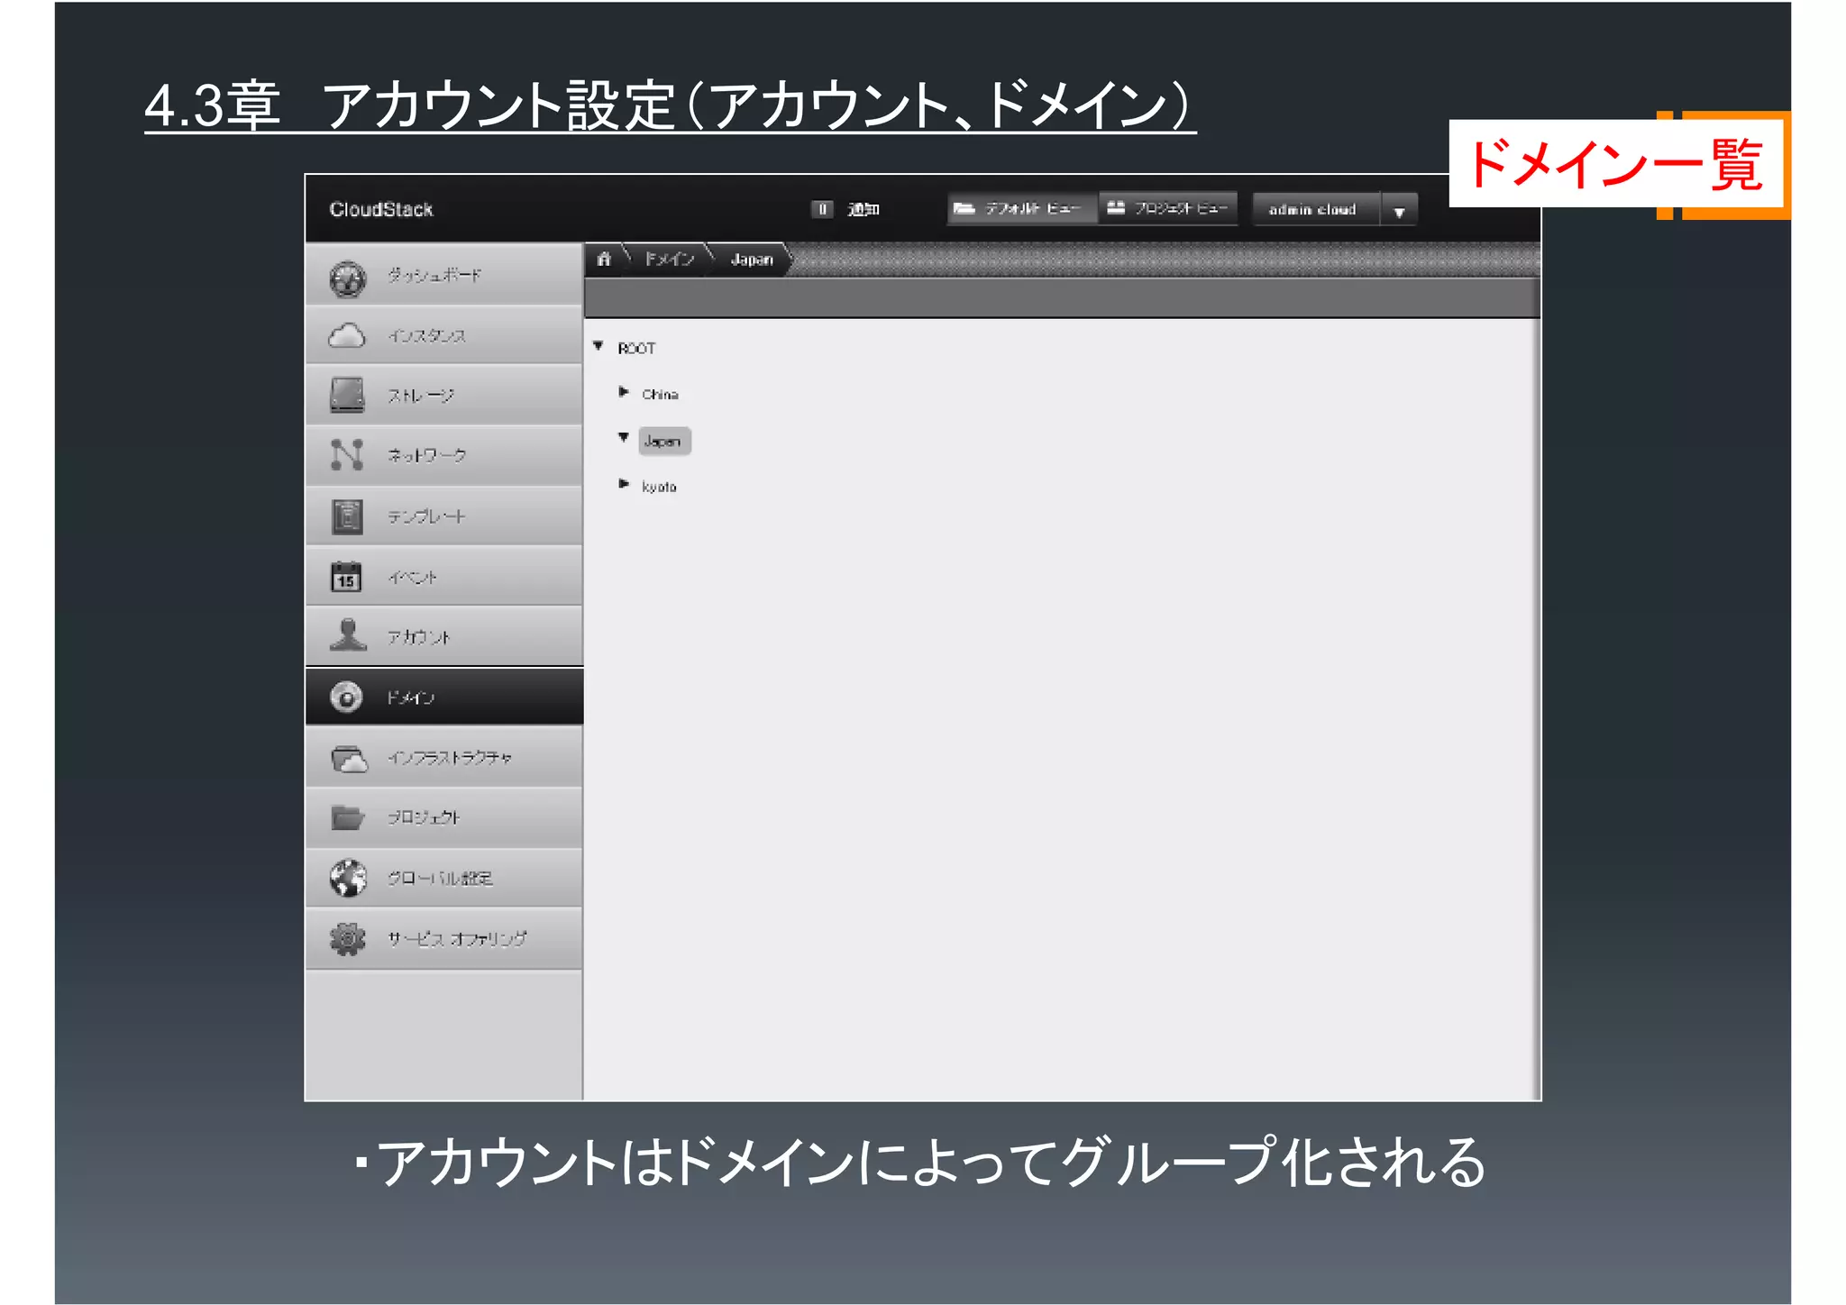Click the notifications counter icon
Screen dimensions: 1846x1305
(x=821, y=209)
